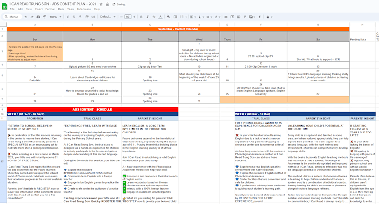Click the Menus search box

(12, 17)
